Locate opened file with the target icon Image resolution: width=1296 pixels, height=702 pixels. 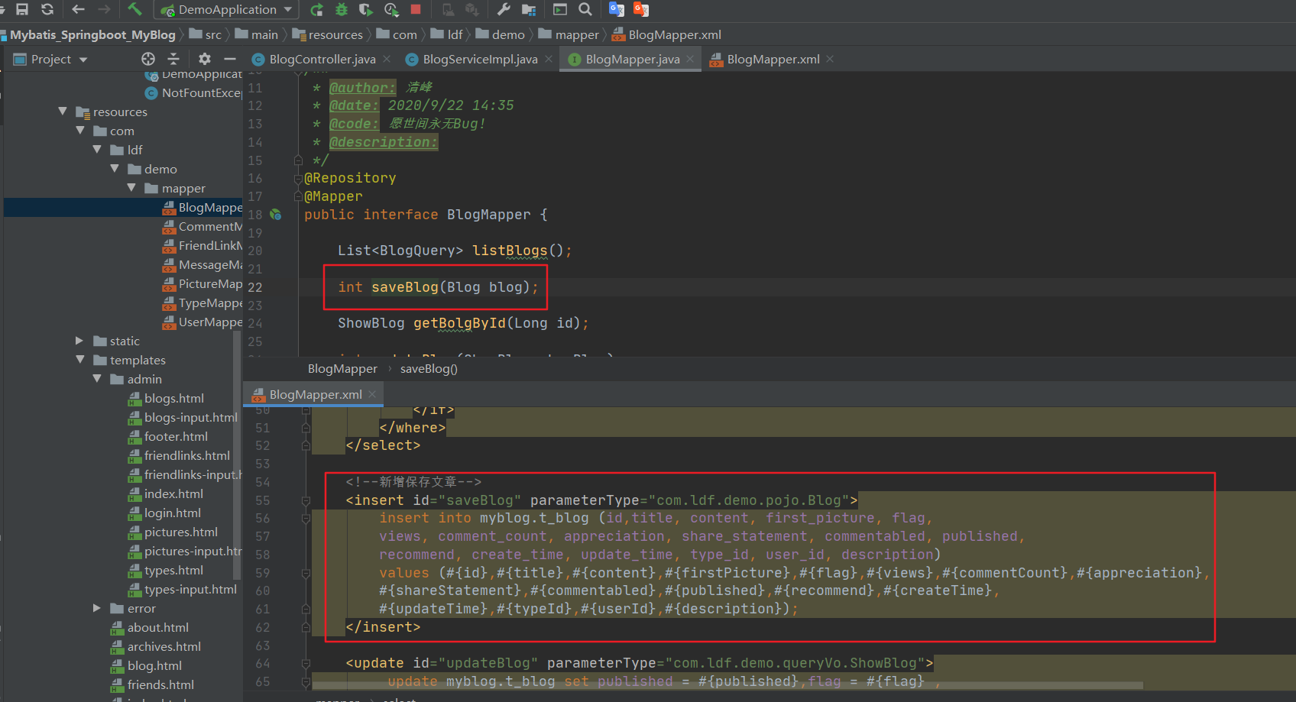(148, 59)
